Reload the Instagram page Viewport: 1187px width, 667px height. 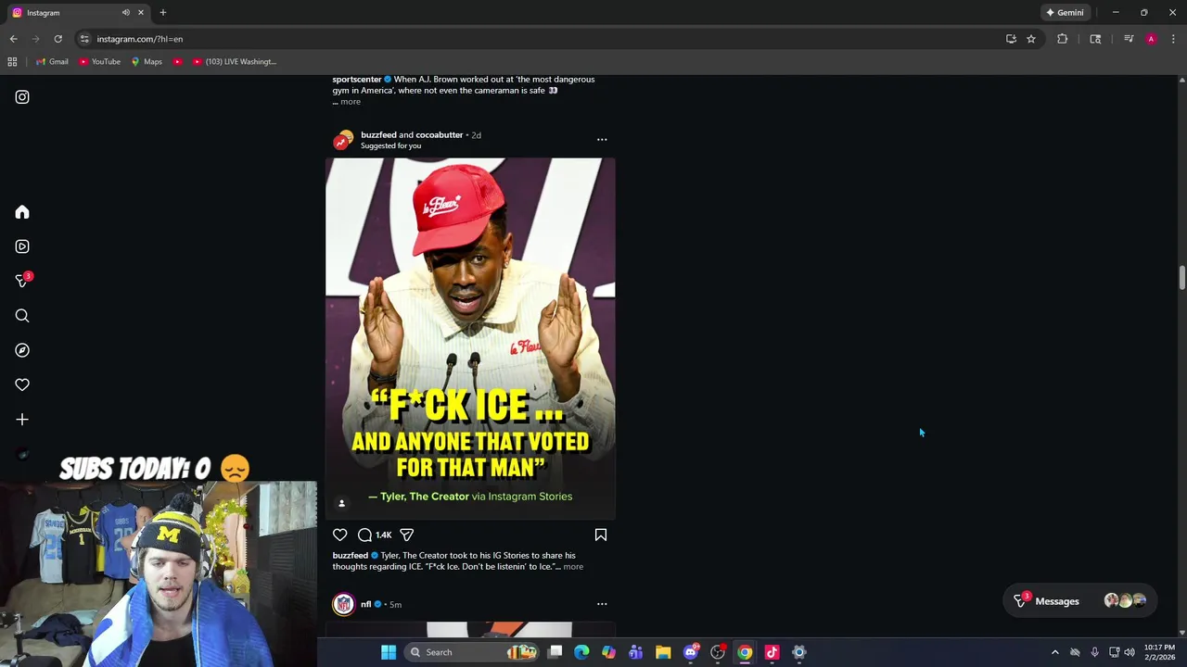coord(57,39)
